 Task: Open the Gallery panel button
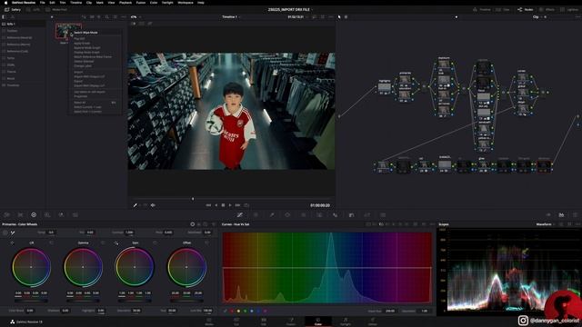13,10
